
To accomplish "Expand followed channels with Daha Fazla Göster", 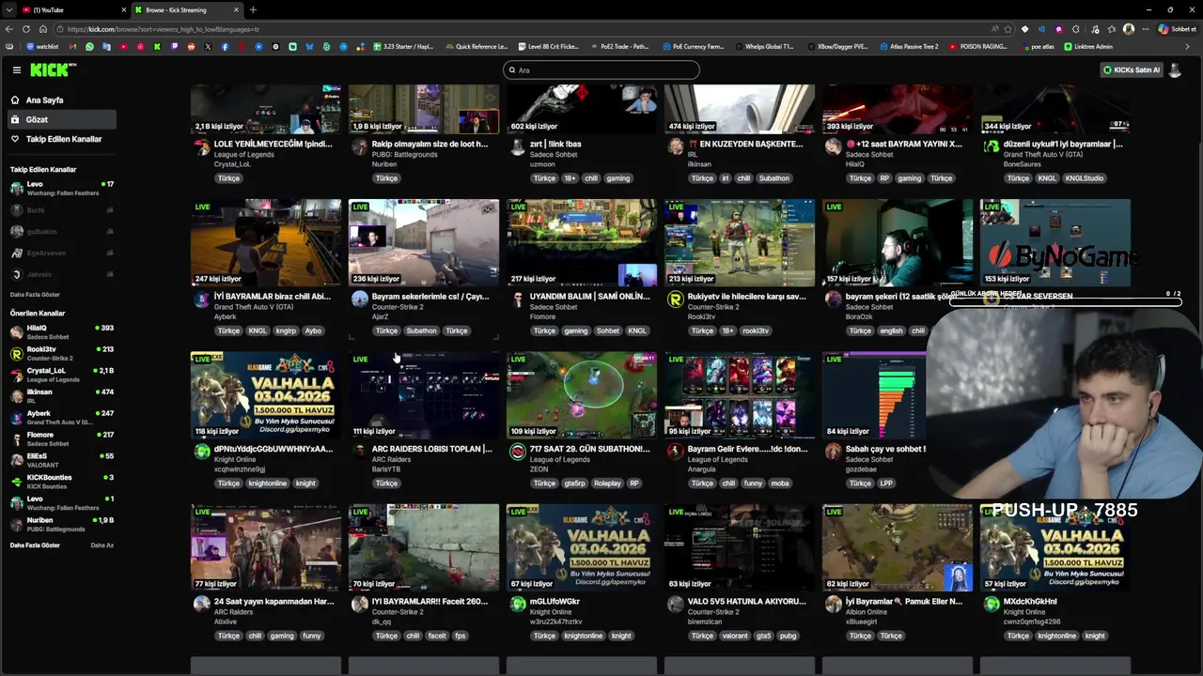I will 35,294.
